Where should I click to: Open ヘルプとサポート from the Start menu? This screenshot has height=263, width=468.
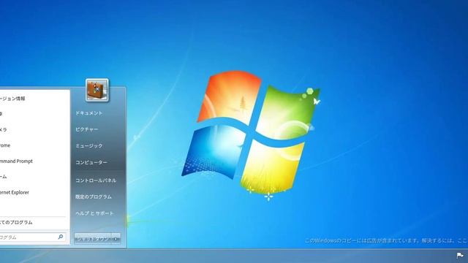(94, 213)
